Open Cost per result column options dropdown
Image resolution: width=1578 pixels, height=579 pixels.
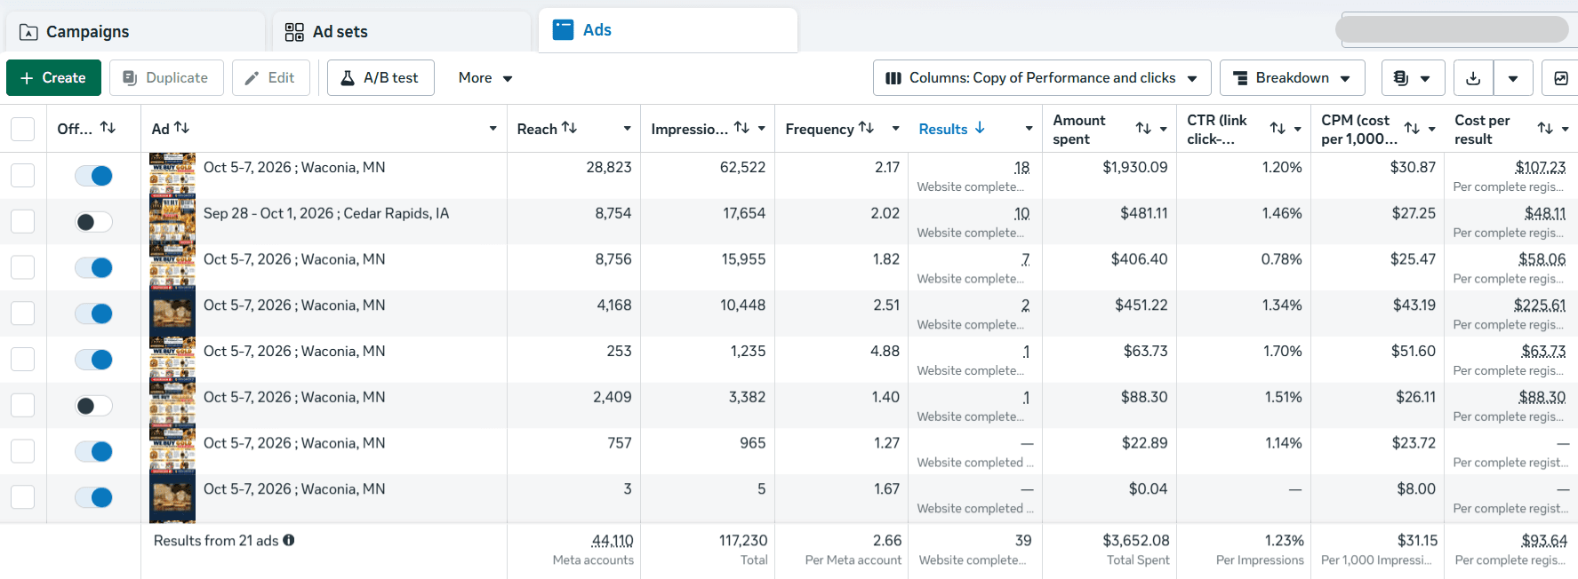(1565, 129)
